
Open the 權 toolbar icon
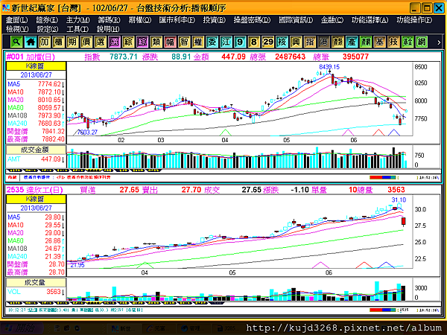pos(198,42)
